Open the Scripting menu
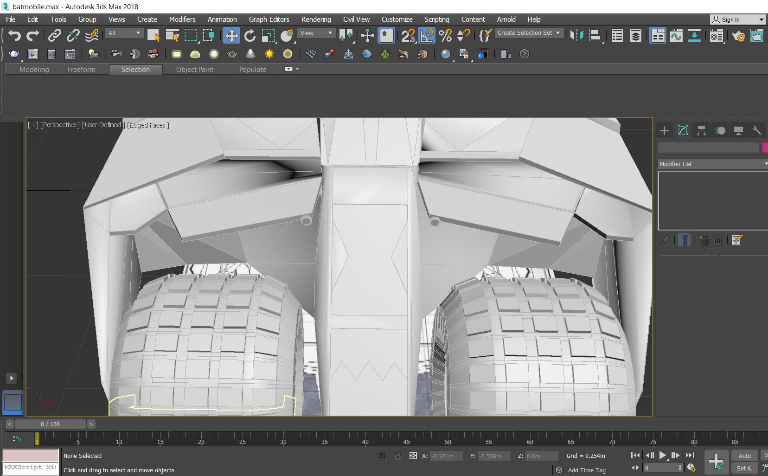This screenshot has width=768, height=476. [437, 19]
